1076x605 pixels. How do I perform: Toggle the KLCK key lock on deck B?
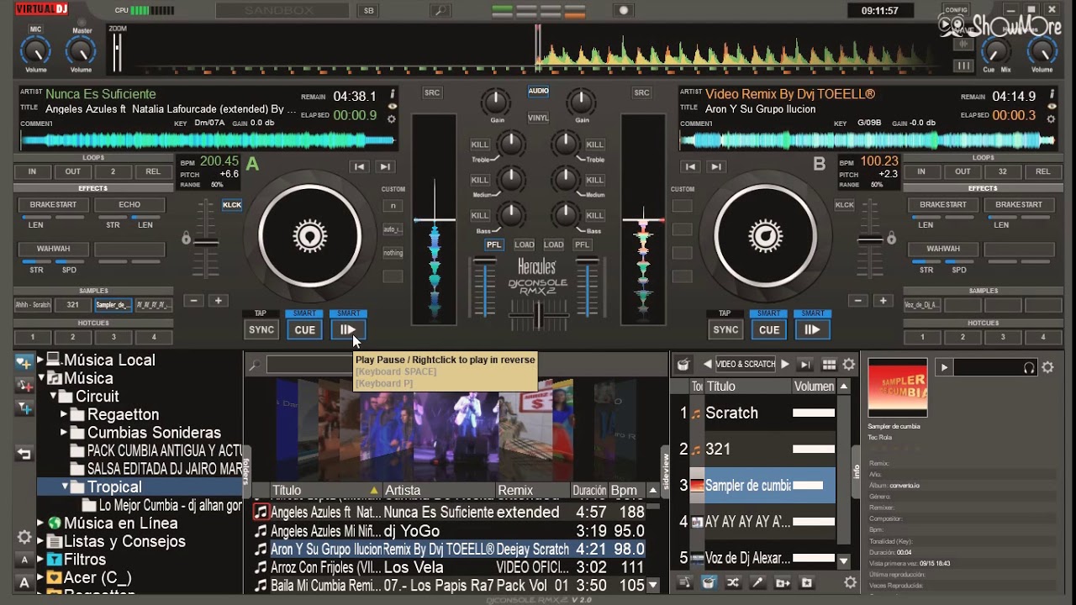coord(844,204)
